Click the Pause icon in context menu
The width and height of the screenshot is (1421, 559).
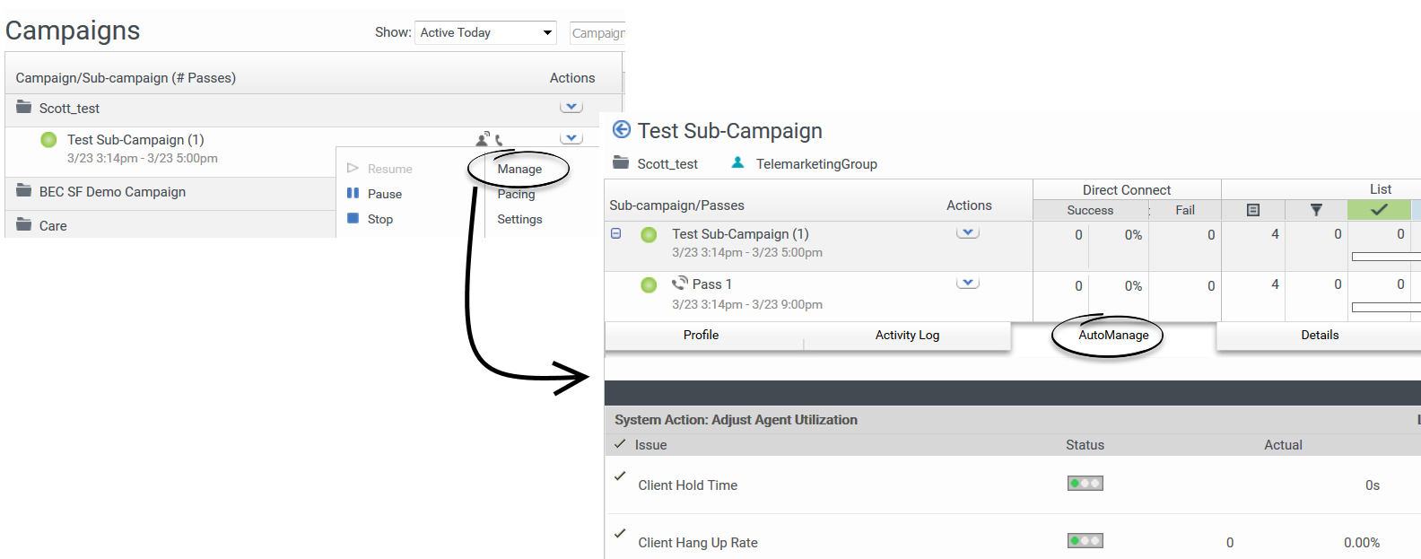coord(353,194)
